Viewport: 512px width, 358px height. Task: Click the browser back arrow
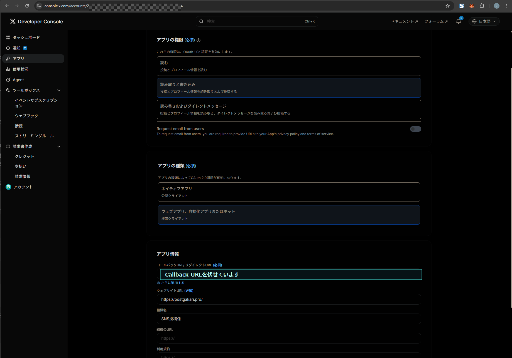[x=7, y=6]
